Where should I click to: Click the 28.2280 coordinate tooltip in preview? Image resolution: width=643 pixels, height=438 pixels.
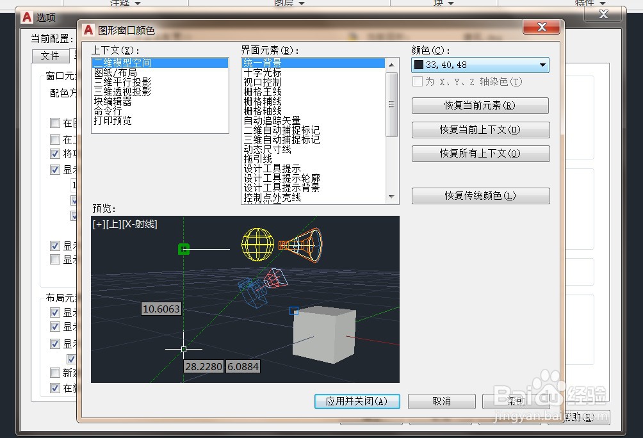click(204, 366)
